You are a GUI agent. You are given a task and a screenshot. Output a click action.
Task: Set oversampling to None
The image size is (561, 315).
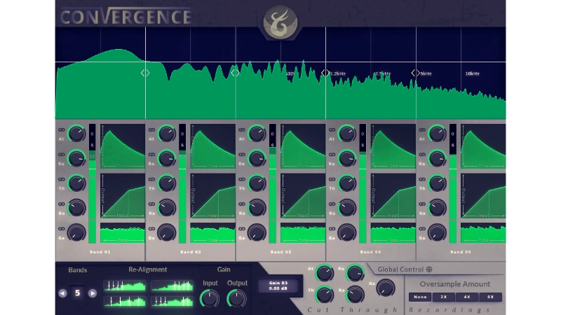point(420,297)
